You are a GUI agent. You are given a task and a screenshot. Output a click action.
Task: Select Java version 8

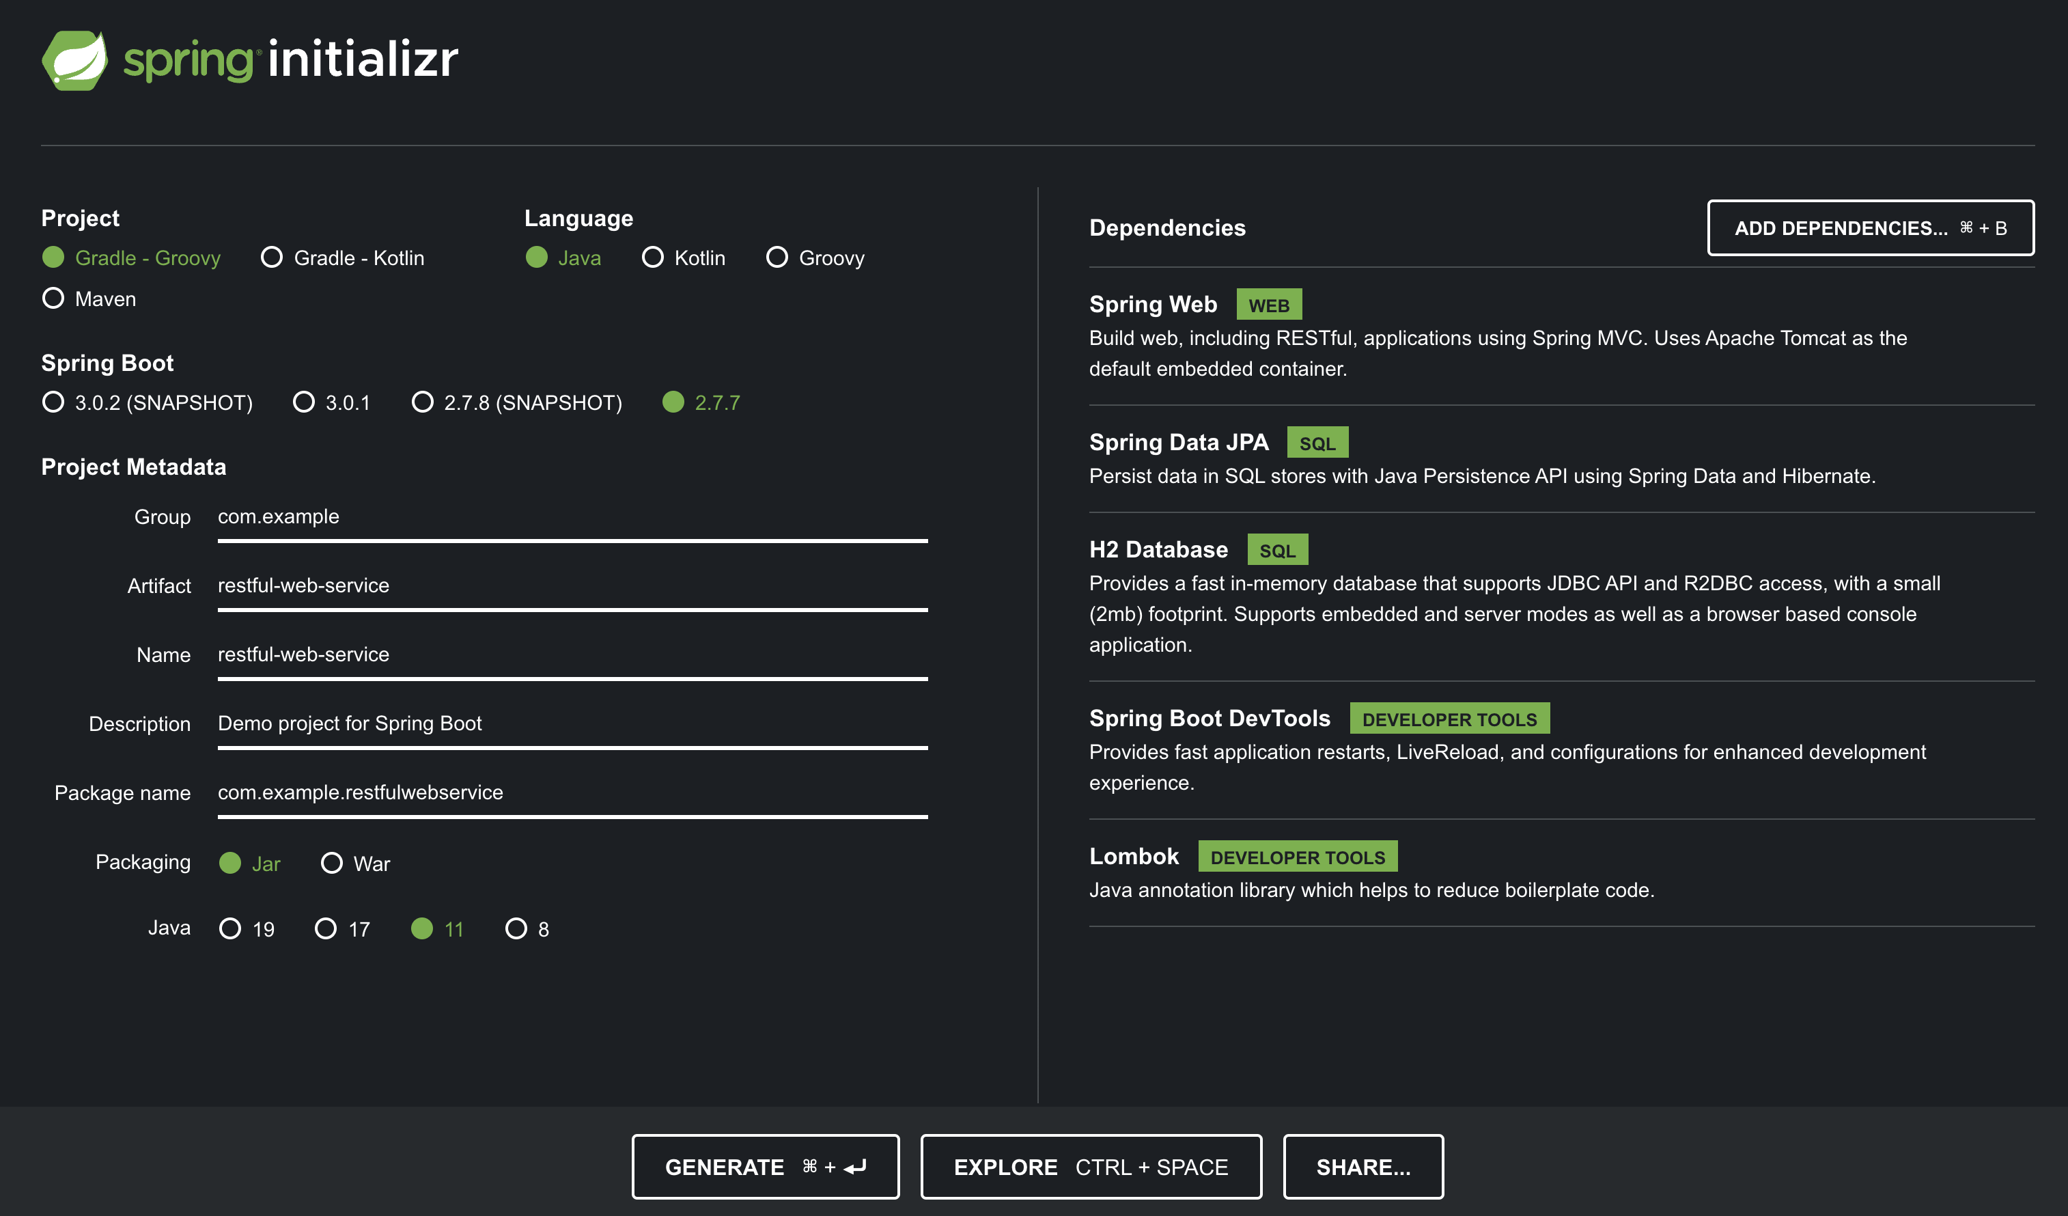coord(516,928)
